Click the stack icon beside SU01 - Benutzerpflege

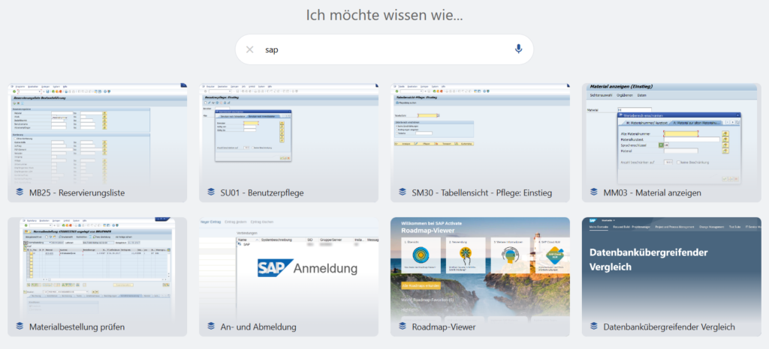pyautogui.click(x=211, y=192)
